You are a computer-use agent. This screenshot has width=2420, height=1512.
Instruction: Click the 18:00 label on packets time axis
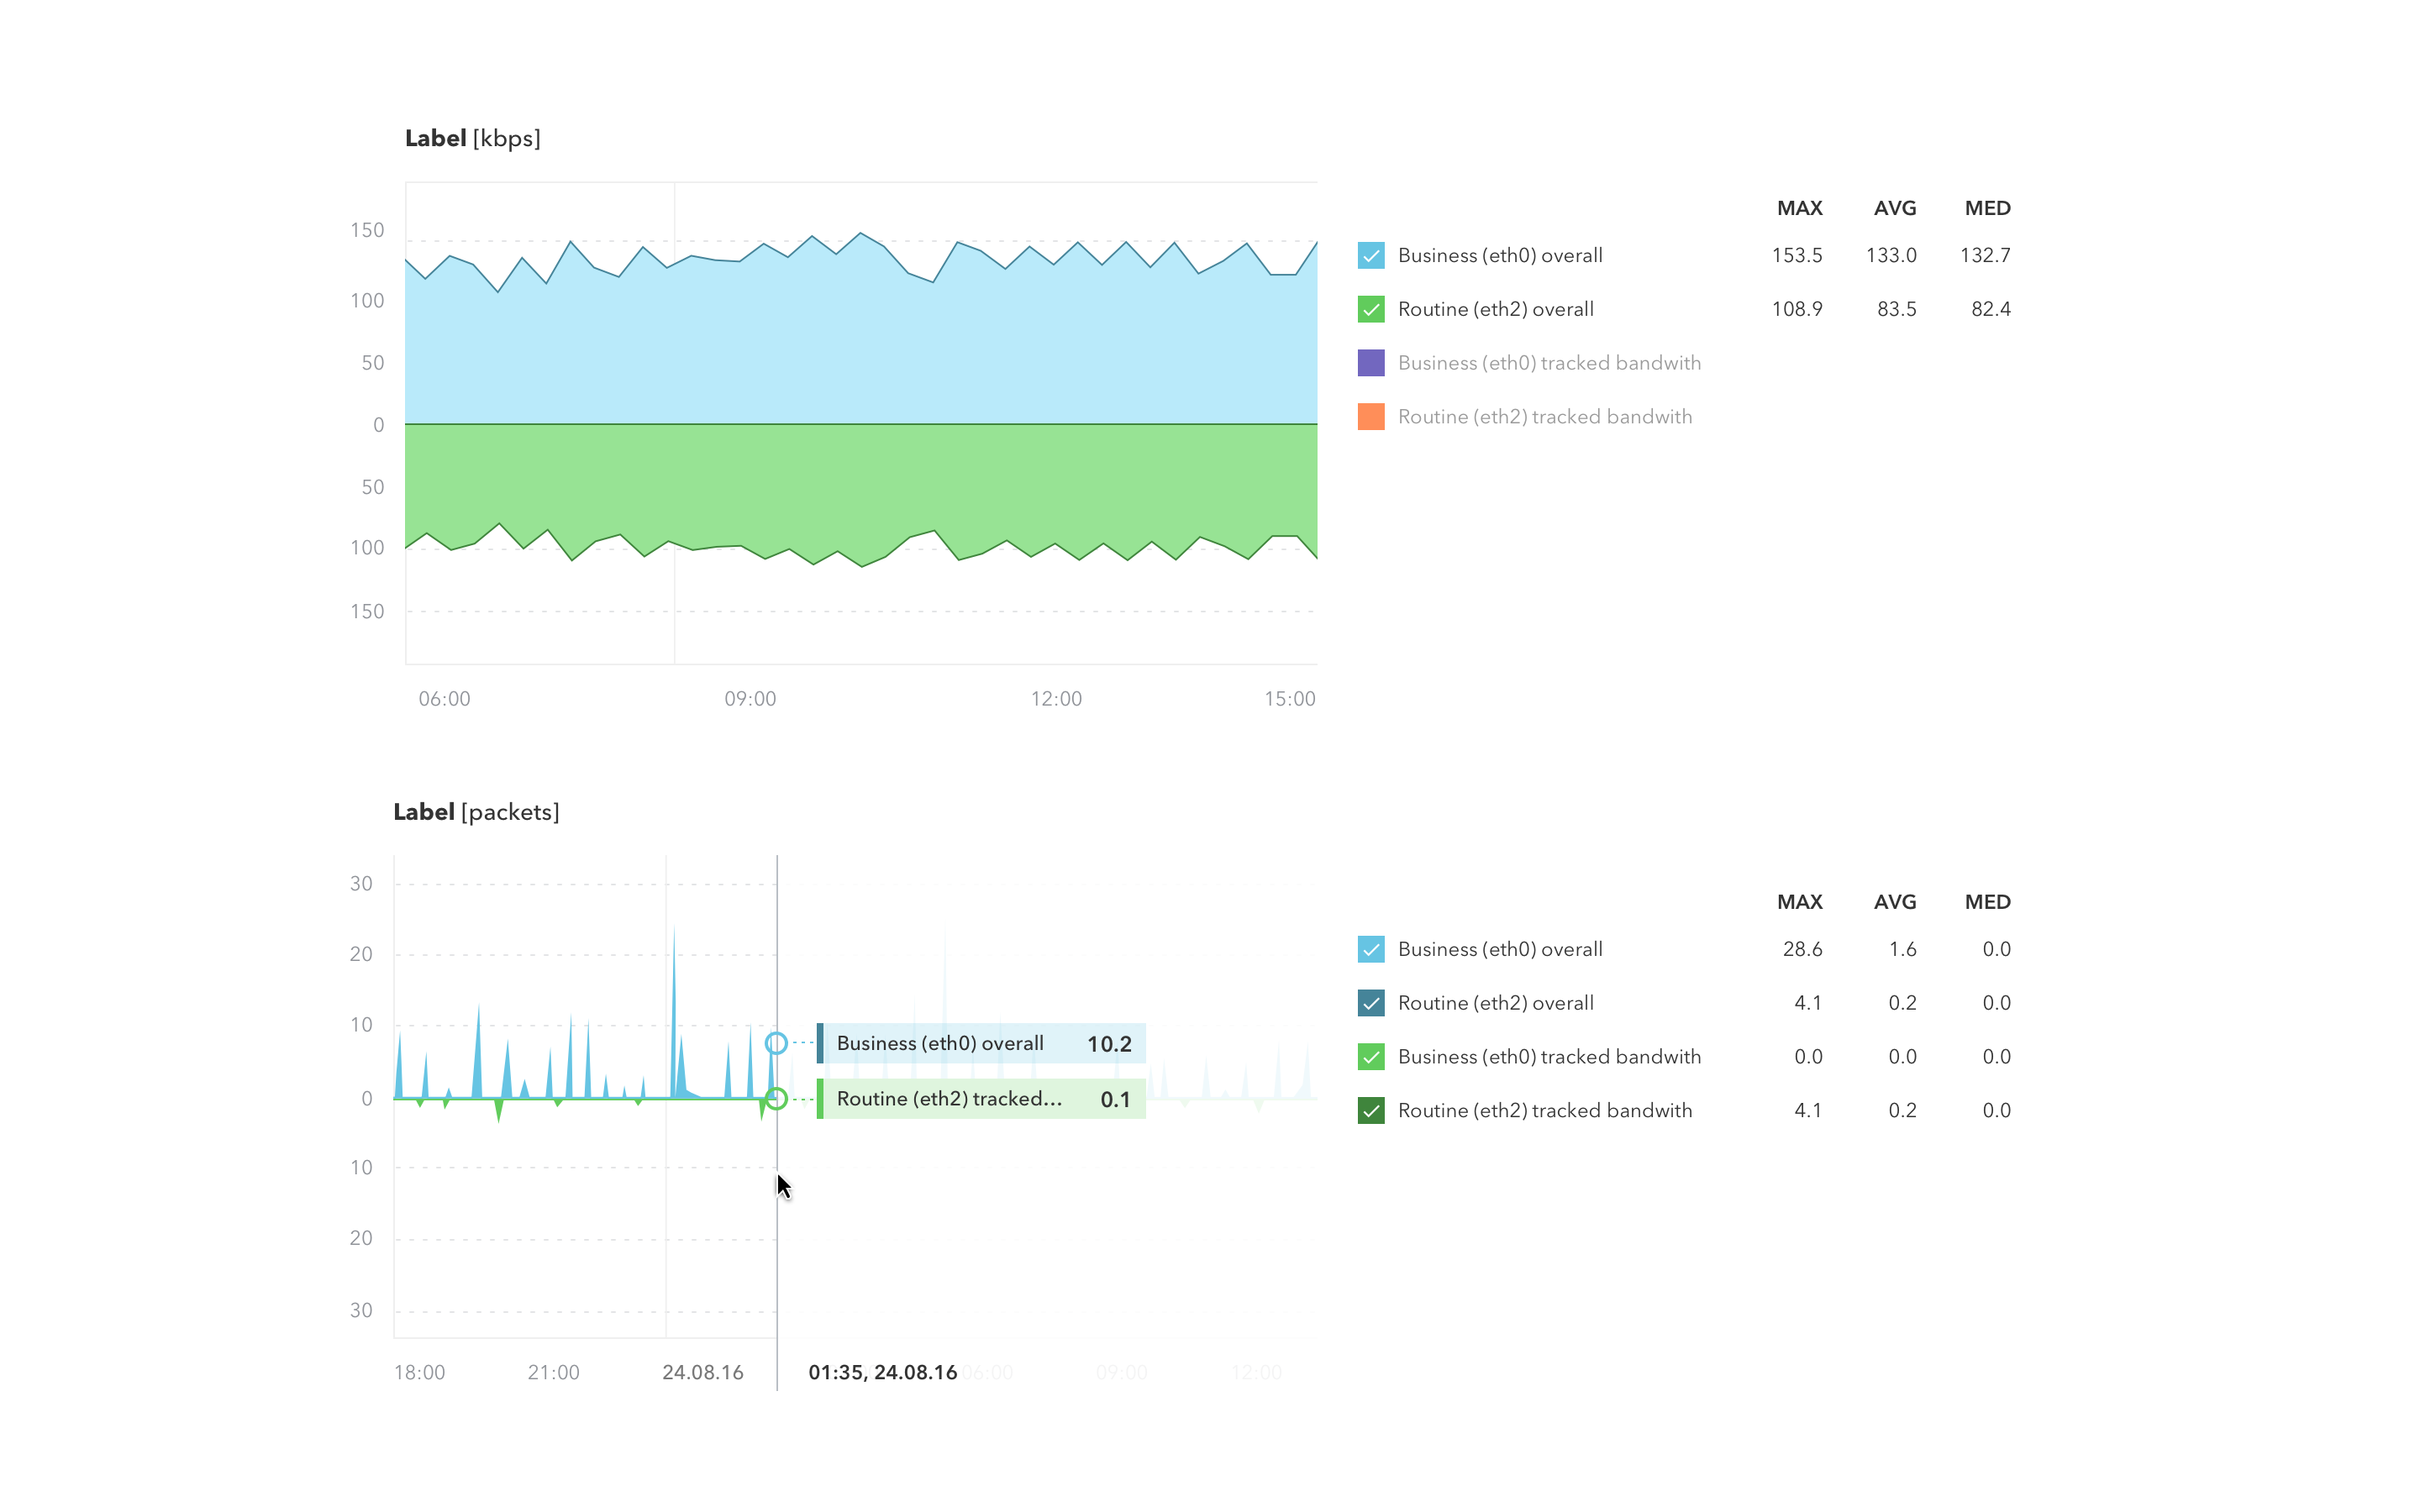coord(419,1373)
